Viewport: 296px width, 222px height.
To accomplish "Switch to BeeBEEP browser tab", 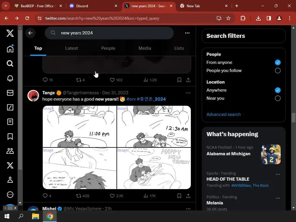I will pyautogui.click(x=38, y=6).
